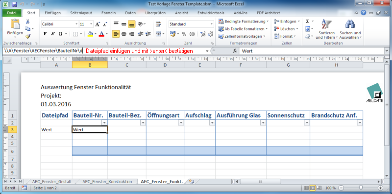Click the fill down icon

308,29
